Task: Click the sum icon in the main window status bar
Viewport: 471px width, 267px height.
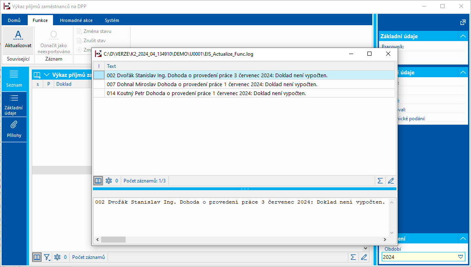Action: point(353,257)
